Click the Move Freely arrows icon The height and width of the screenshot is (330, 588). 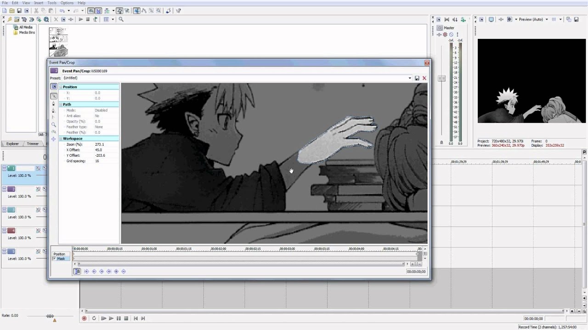click(x=54, y=139)
